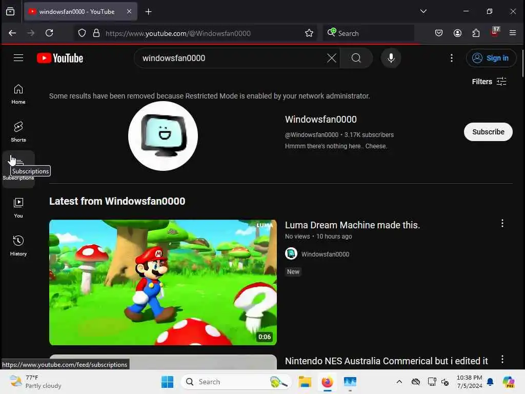
Task: Open the Pocket save button
Action: [439, 33]
